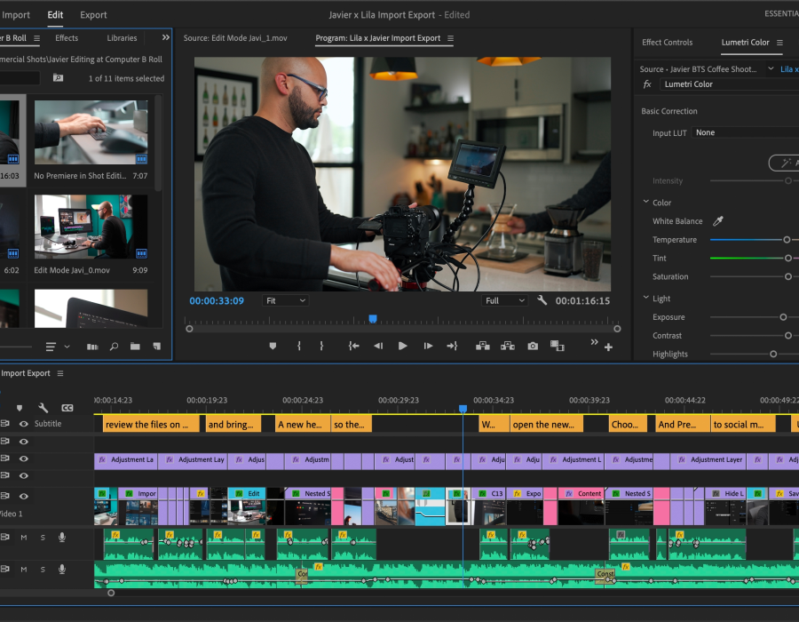The height and width of the screenshot is (622, 799).
Task: Switch project panel to list view
Action: point(51,347)
